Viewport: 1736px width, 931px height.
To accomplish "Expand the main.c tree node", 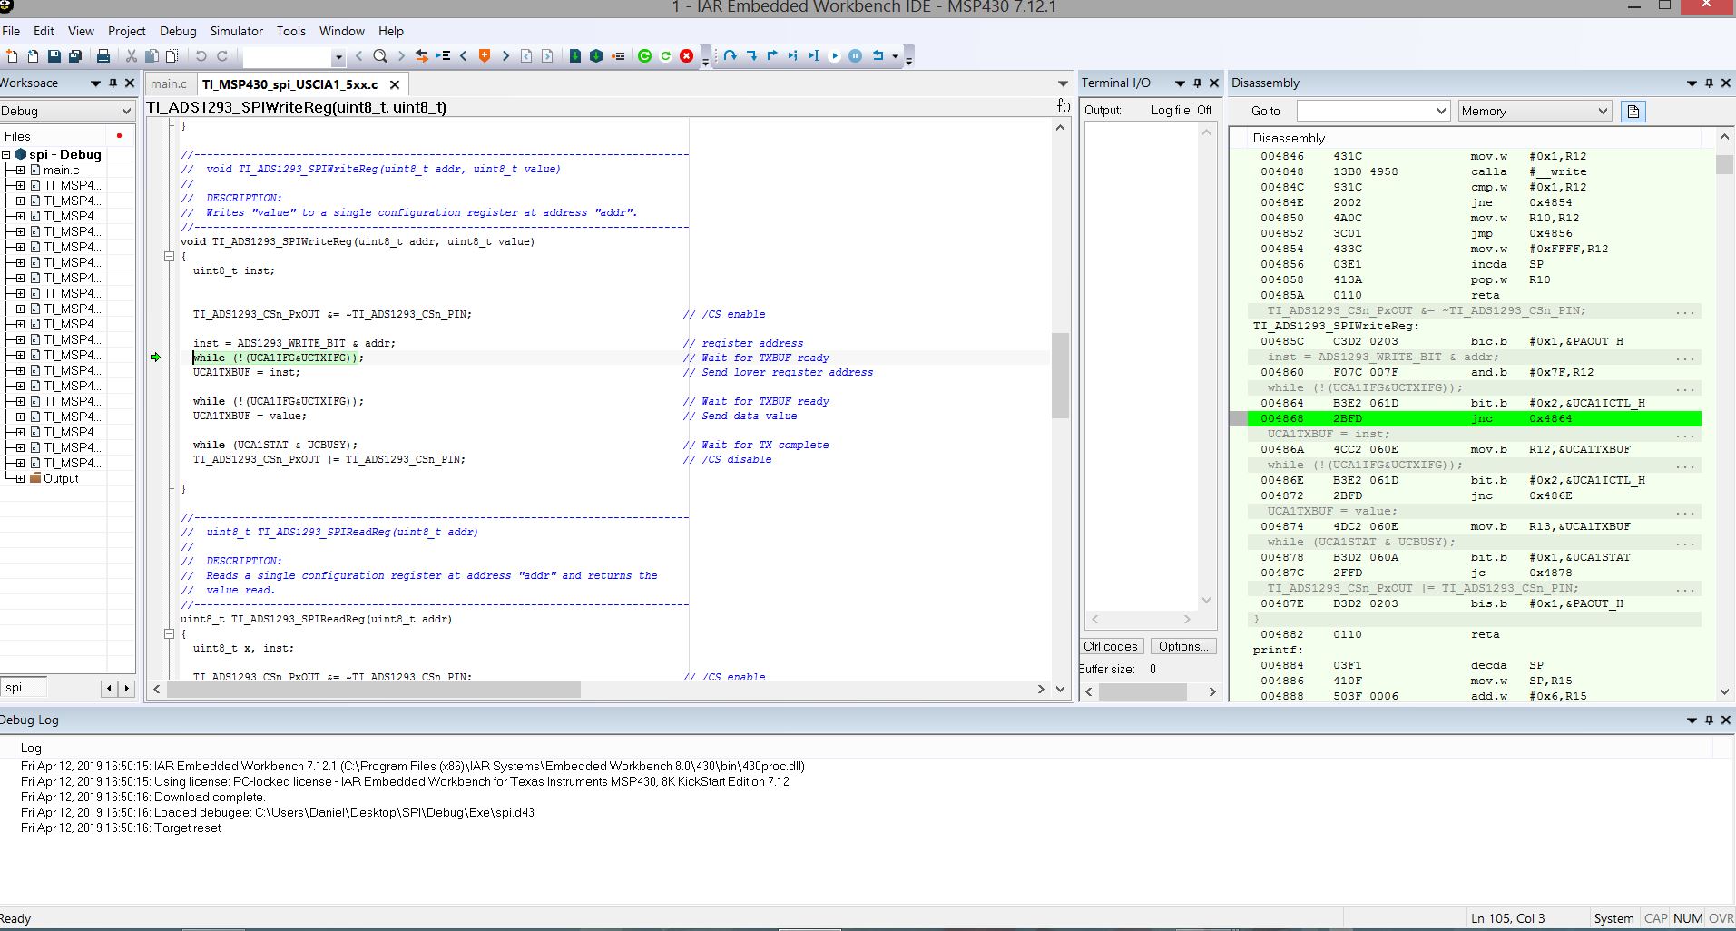I will click(20, 170).
